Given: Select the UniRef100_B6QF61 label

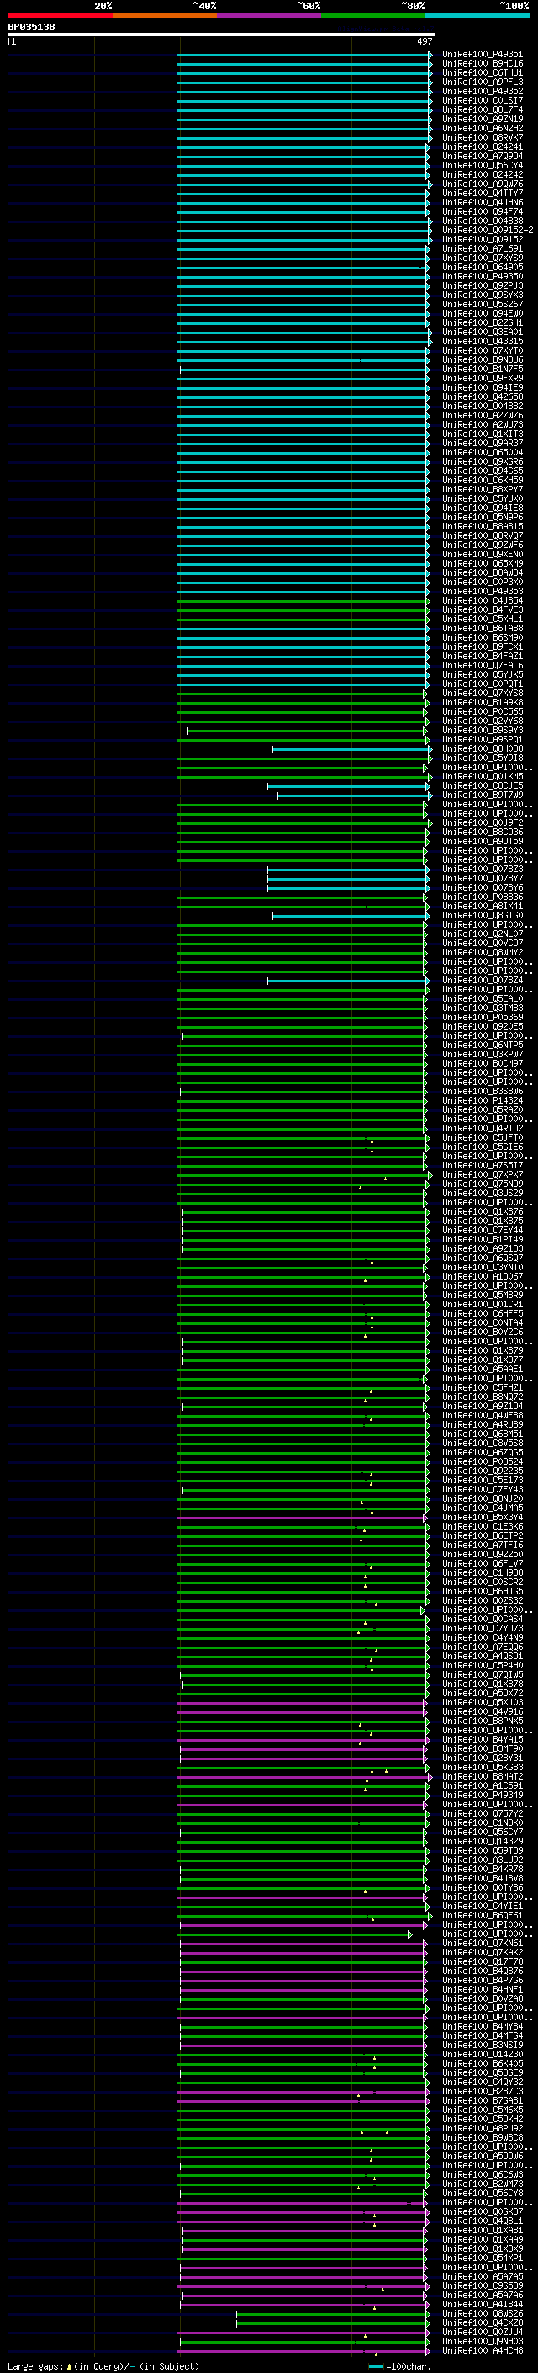Looking at the screenshot, I should 482,1916.
